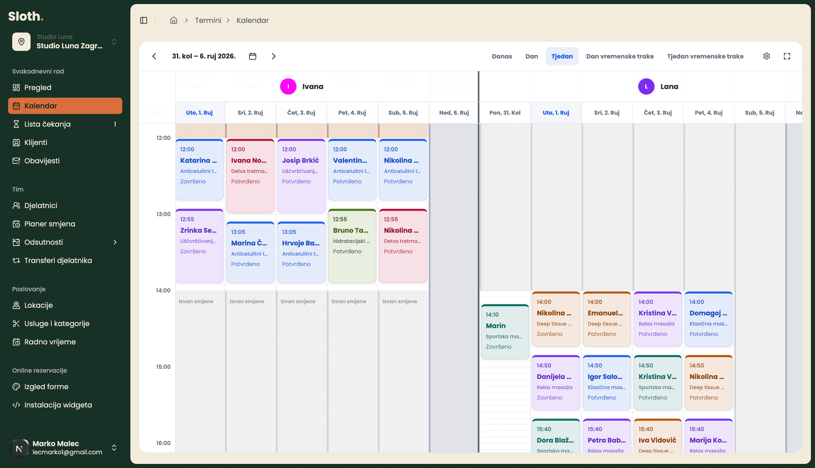Click Termini breadcrumb link
The height and width of the screenshot is (468, 815).
(208, 20)
